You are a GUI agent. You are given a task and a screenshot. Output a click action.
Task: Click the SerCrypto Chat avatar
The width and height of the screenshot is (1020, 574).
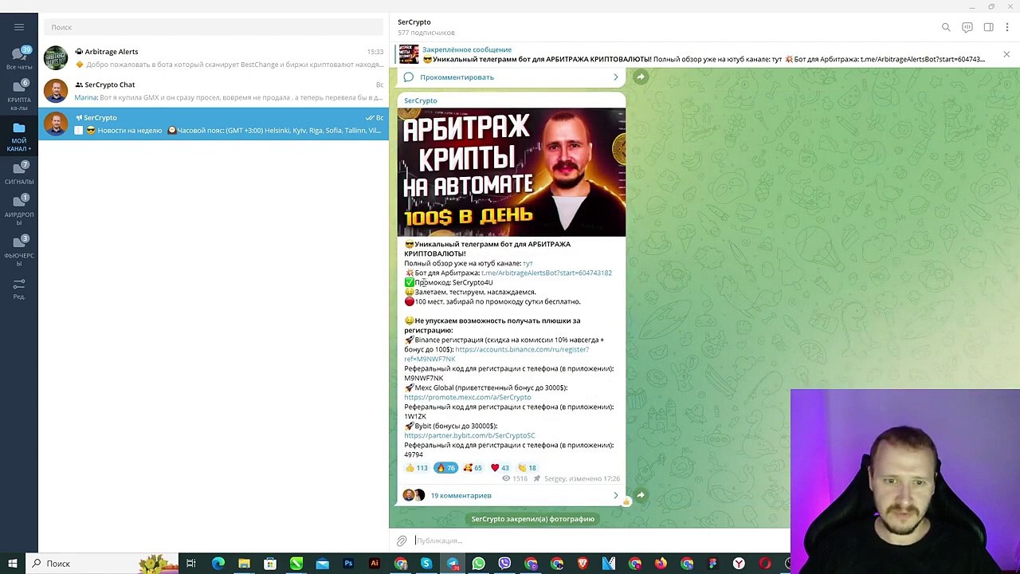coord(56,91)
